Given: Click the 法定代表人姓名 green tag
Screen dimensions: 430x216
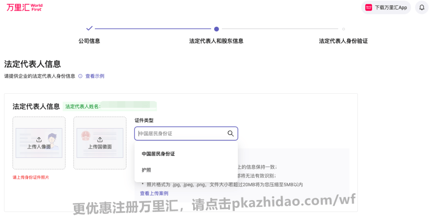Looking at the screenshot, I should (110, 106).
